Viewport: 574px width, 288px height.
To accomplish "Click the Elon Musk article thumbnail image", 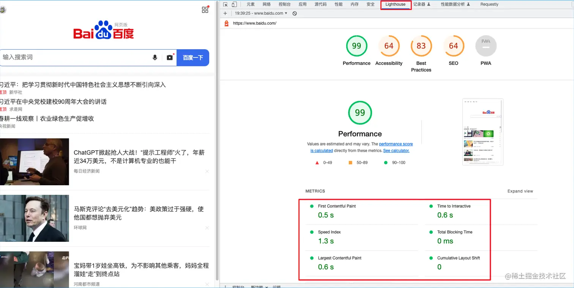I will [34, 218].
